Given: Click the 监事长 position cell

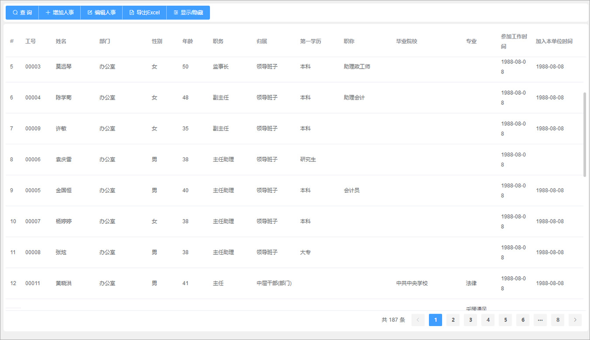Looking at the screenshot, I should pos(221,67).
